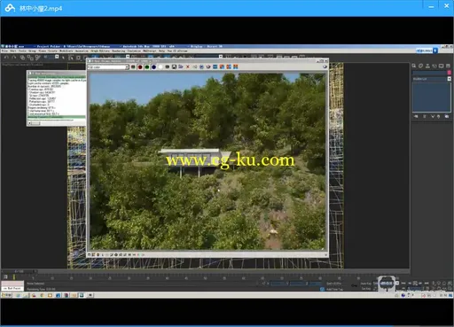454x327 pixels.
Task: Open the Motion command panel tab
Action: click(434, 66)
